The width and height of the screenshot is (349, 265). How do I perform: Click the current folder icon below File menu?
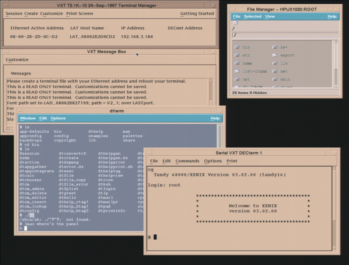235,23
